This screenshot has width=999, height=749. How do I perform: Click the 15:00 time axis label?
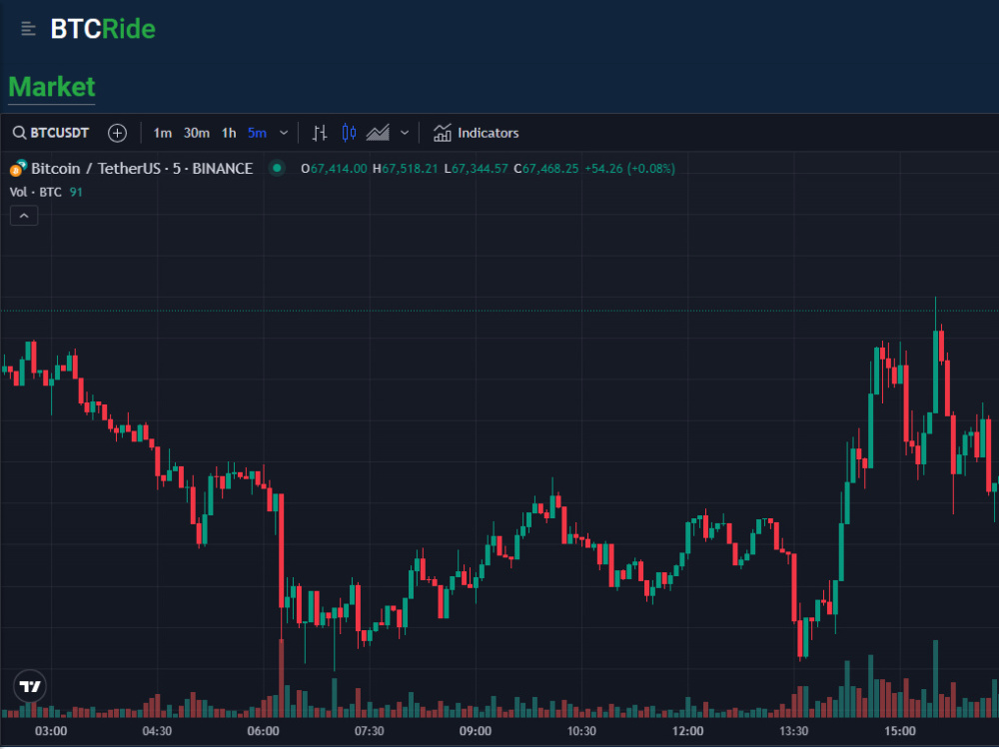point(900,731)
